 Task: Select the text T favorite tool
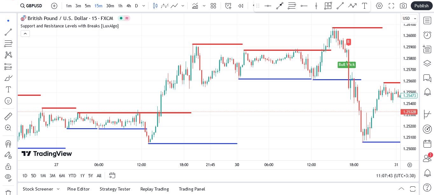click(365, 6)
